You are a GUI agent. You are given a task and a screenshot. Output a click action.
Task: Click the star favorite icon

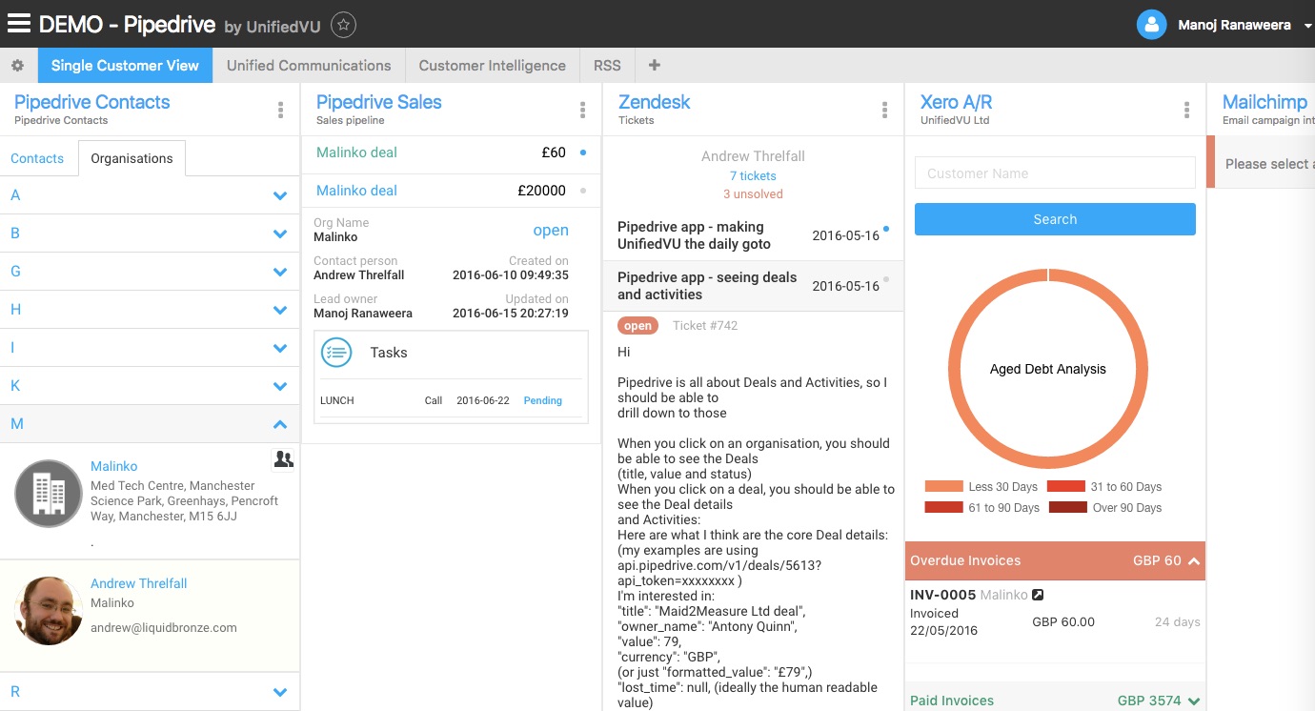pos(344,25)
